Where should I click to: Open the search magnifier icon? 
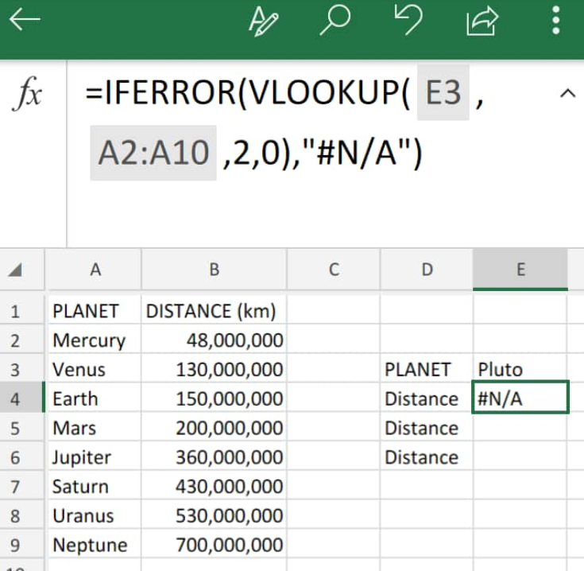click(x=335, y=21)
